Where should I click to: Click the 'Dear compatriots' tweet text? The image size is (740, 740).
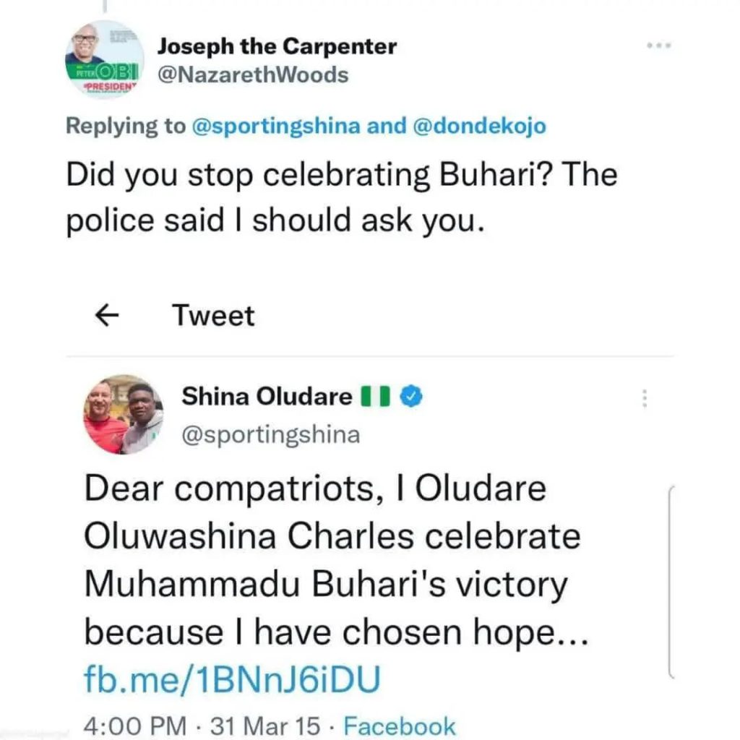(x=332, y=560)
